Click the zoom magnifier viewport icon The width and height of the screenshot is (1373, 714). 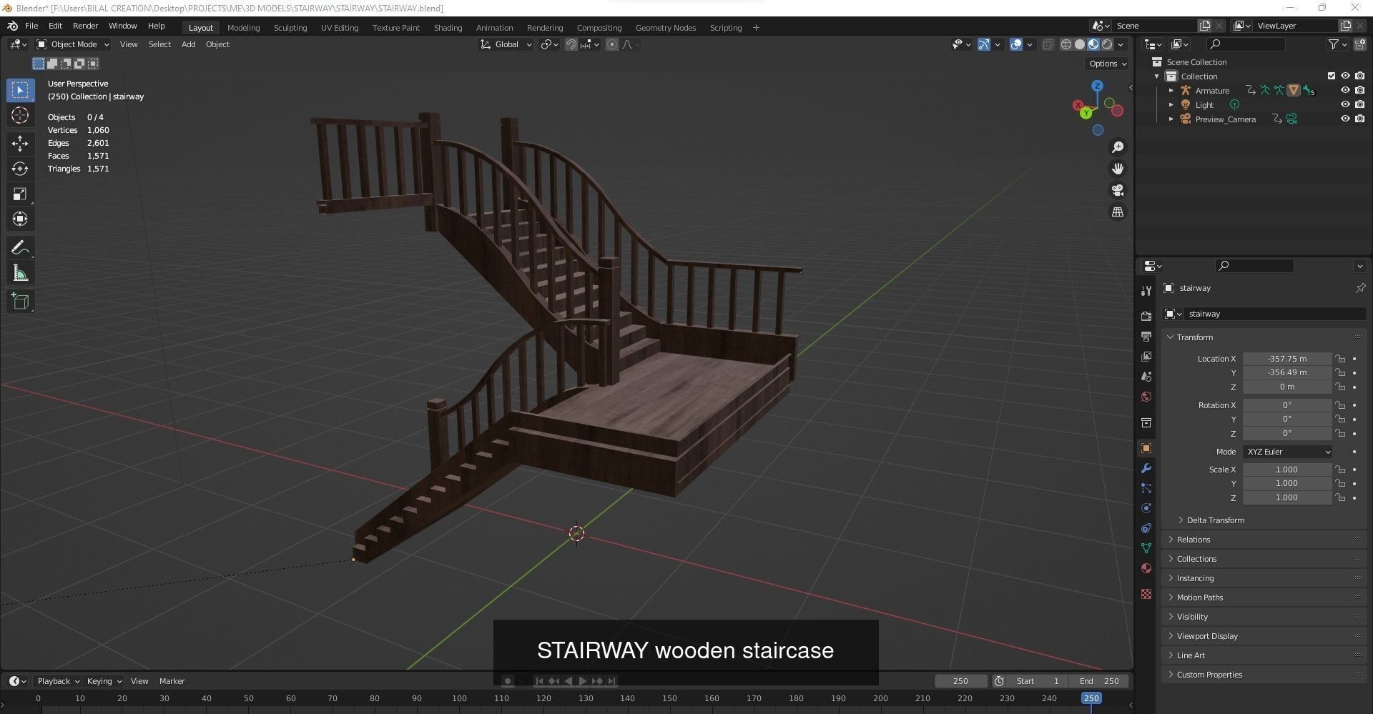(x=1118, y=147)
